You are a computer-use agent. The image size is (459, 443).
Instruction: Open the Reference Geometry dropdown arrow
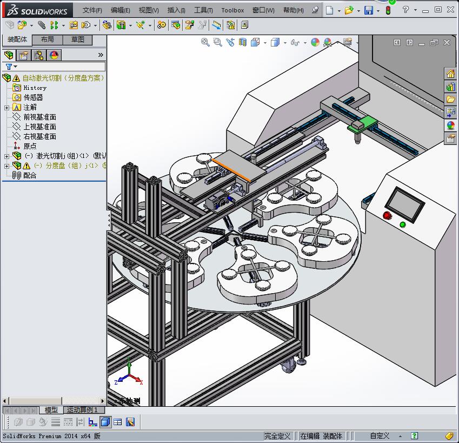[150, 26]
